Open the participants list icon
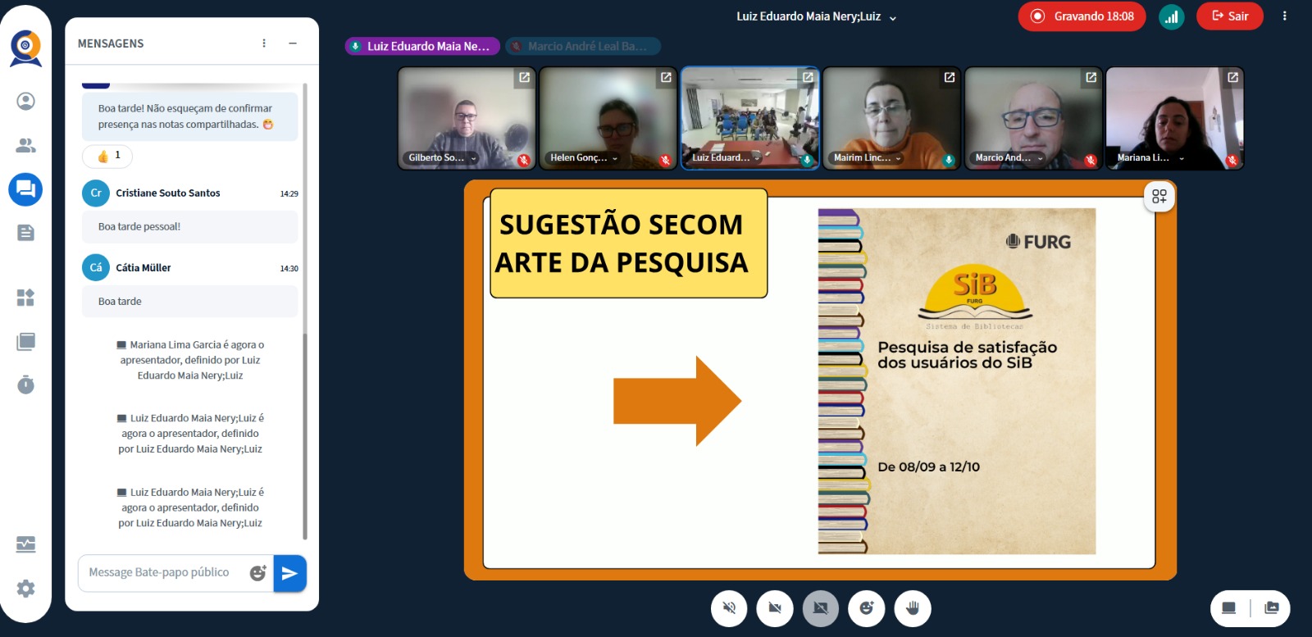Screen dimensions: 1312x637 coord(25,145)
